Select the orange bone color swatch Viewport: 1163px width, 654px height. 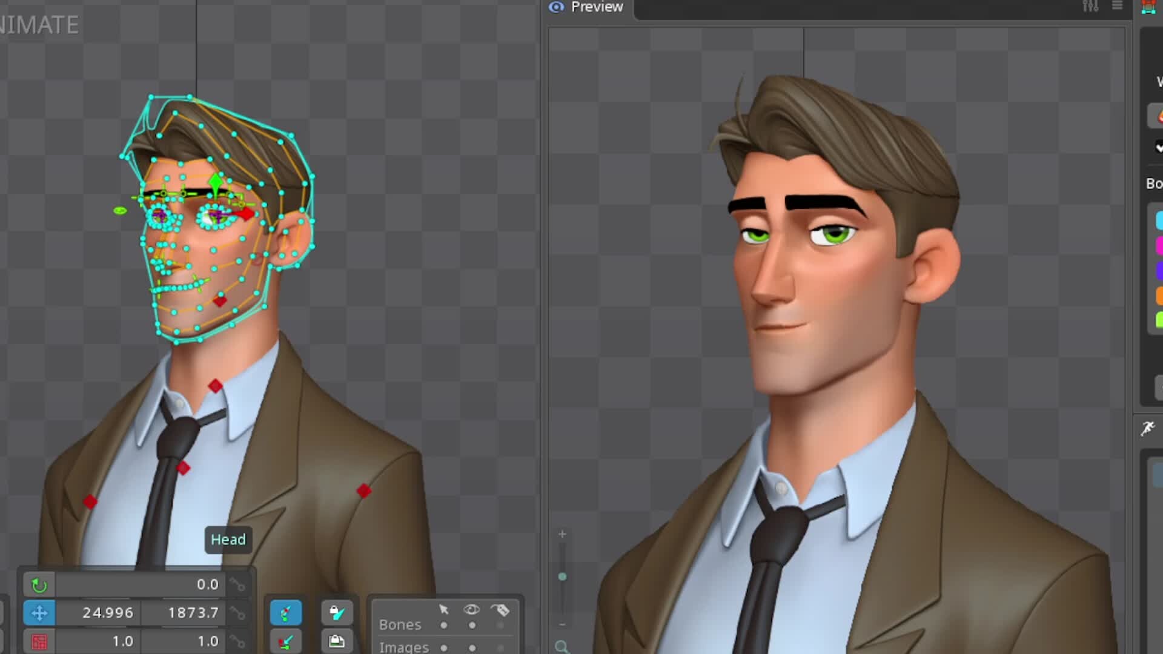coord(1159,295)
